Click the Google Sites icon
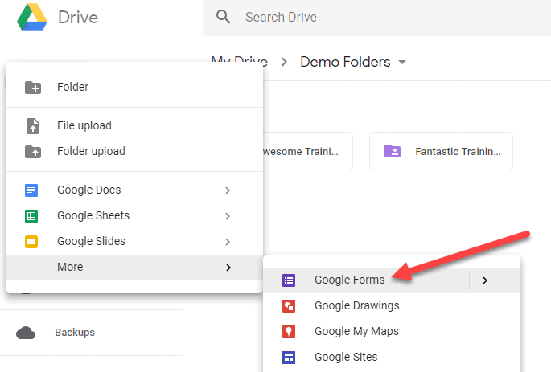This screenshot has height=372, width=551. [x=289, y=358]
